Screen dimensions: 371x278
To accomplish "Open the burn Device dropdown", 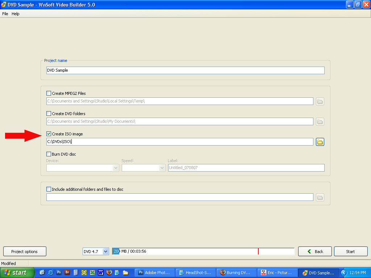I will [116, 168].
